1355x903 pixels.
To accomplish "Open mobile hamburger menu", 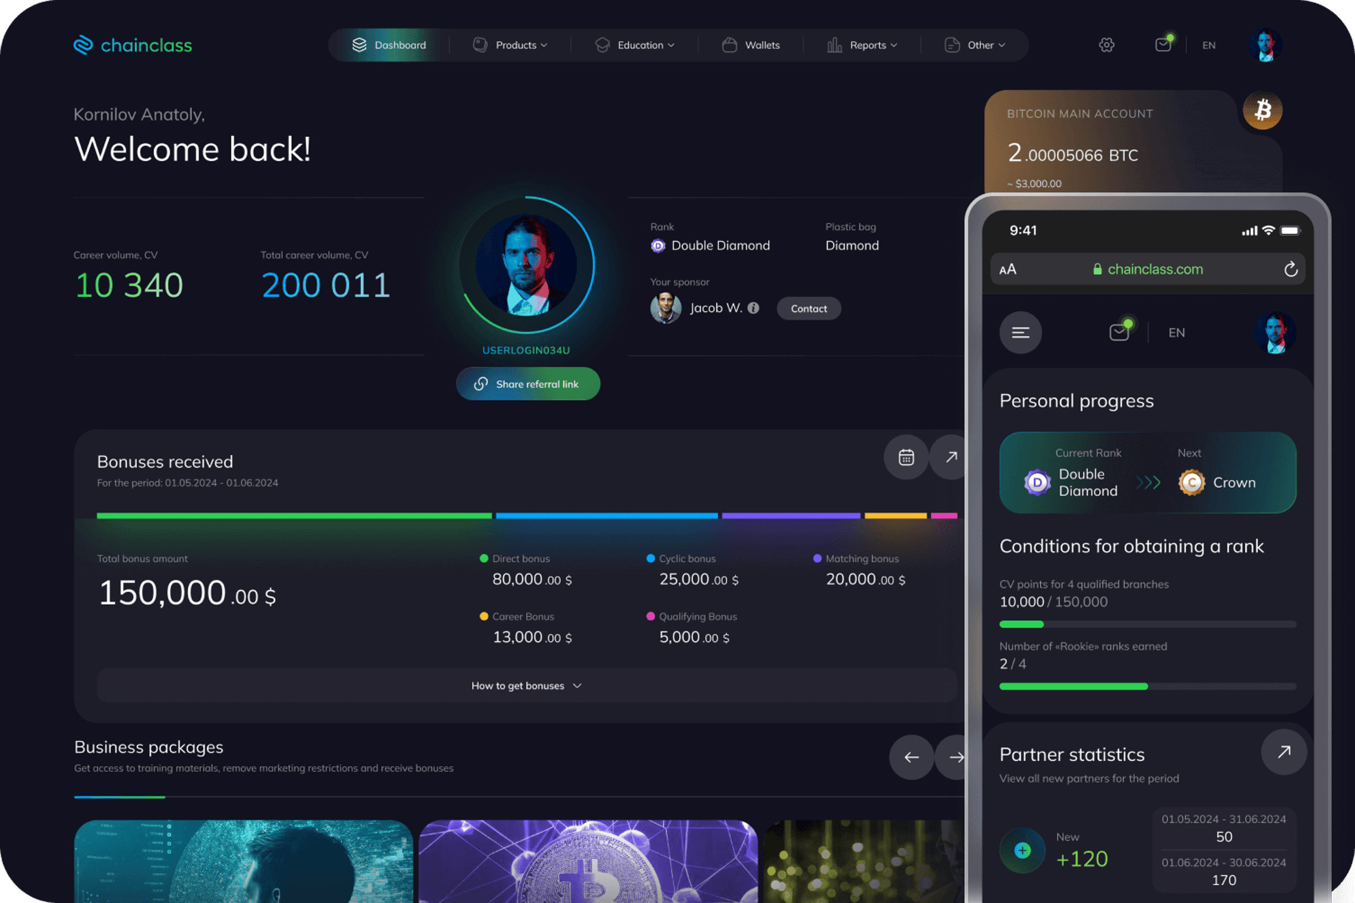I will click(1020, 333).
